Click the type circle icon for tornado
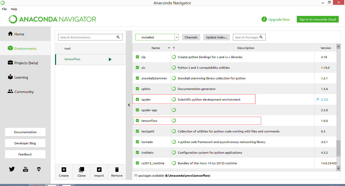This screenshot has width=345, height=186. 174,142
